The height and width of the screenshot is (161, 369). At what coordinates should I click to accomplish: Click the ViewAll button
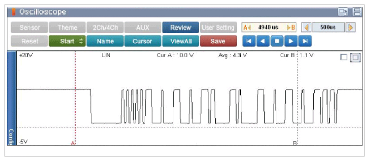pyautogui.click(x=180, y=41)
